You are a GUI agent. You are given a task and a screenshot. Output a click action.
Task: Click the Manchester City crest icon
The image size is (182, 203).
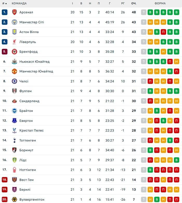(14, 22)
